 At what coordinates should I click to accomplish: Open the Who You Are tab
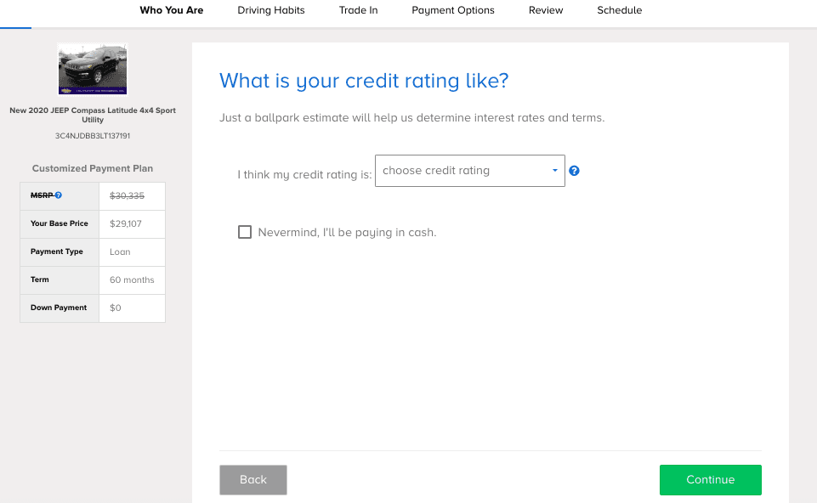coord(172,10)
